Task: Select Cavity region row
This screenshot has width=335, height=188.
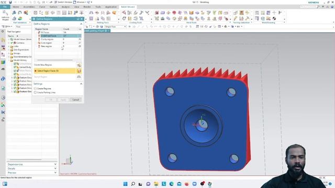Action: coord(58,40)
